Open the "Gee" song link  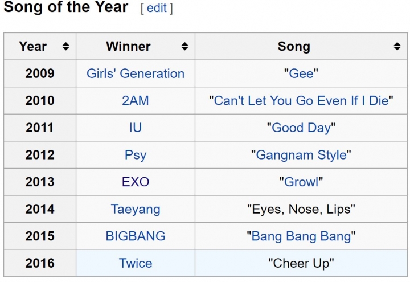[x=301, y=73]
